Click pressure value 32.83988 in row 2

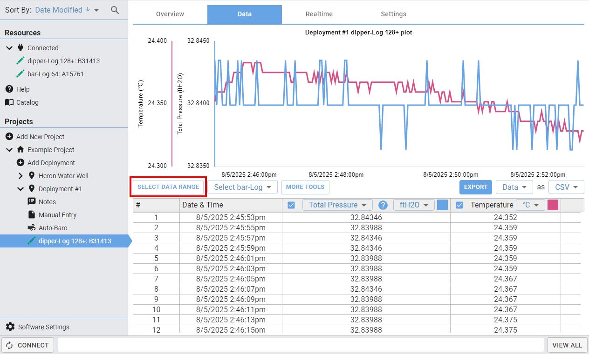(x=366, y=227)
